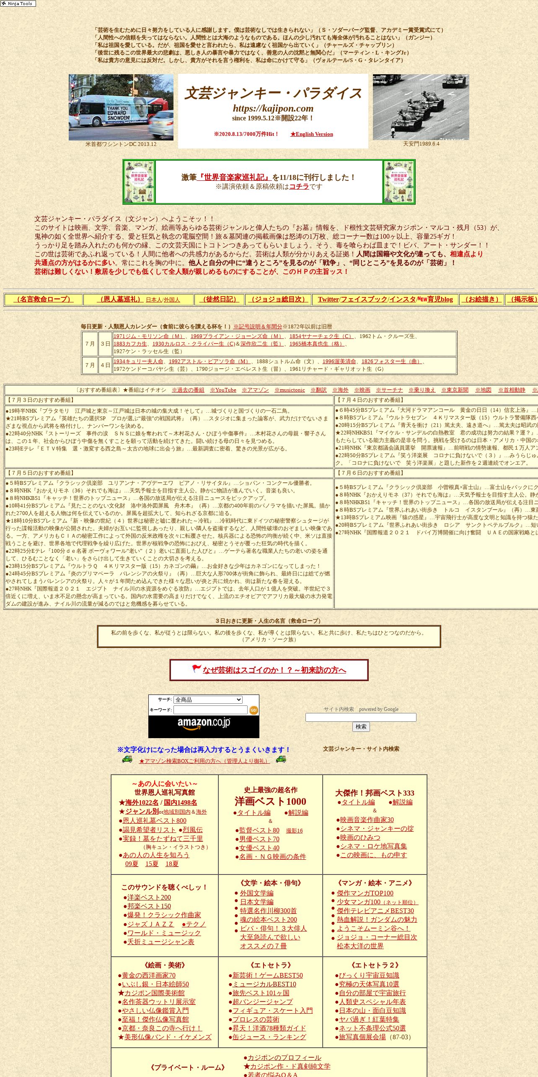
Task: Click the green truck icon right of Amazon notice
Action: [281, 759]
